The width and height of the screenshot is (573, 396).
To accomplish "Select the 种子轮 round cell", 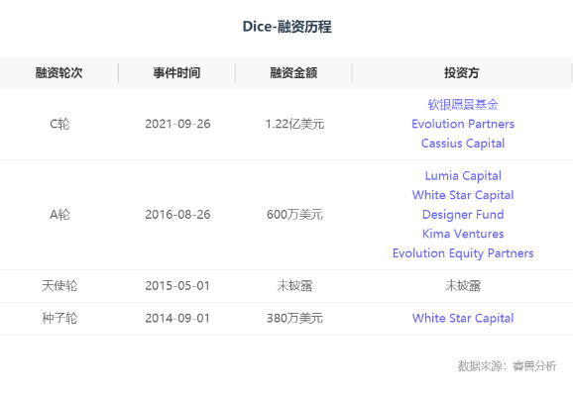I will 59,318.
